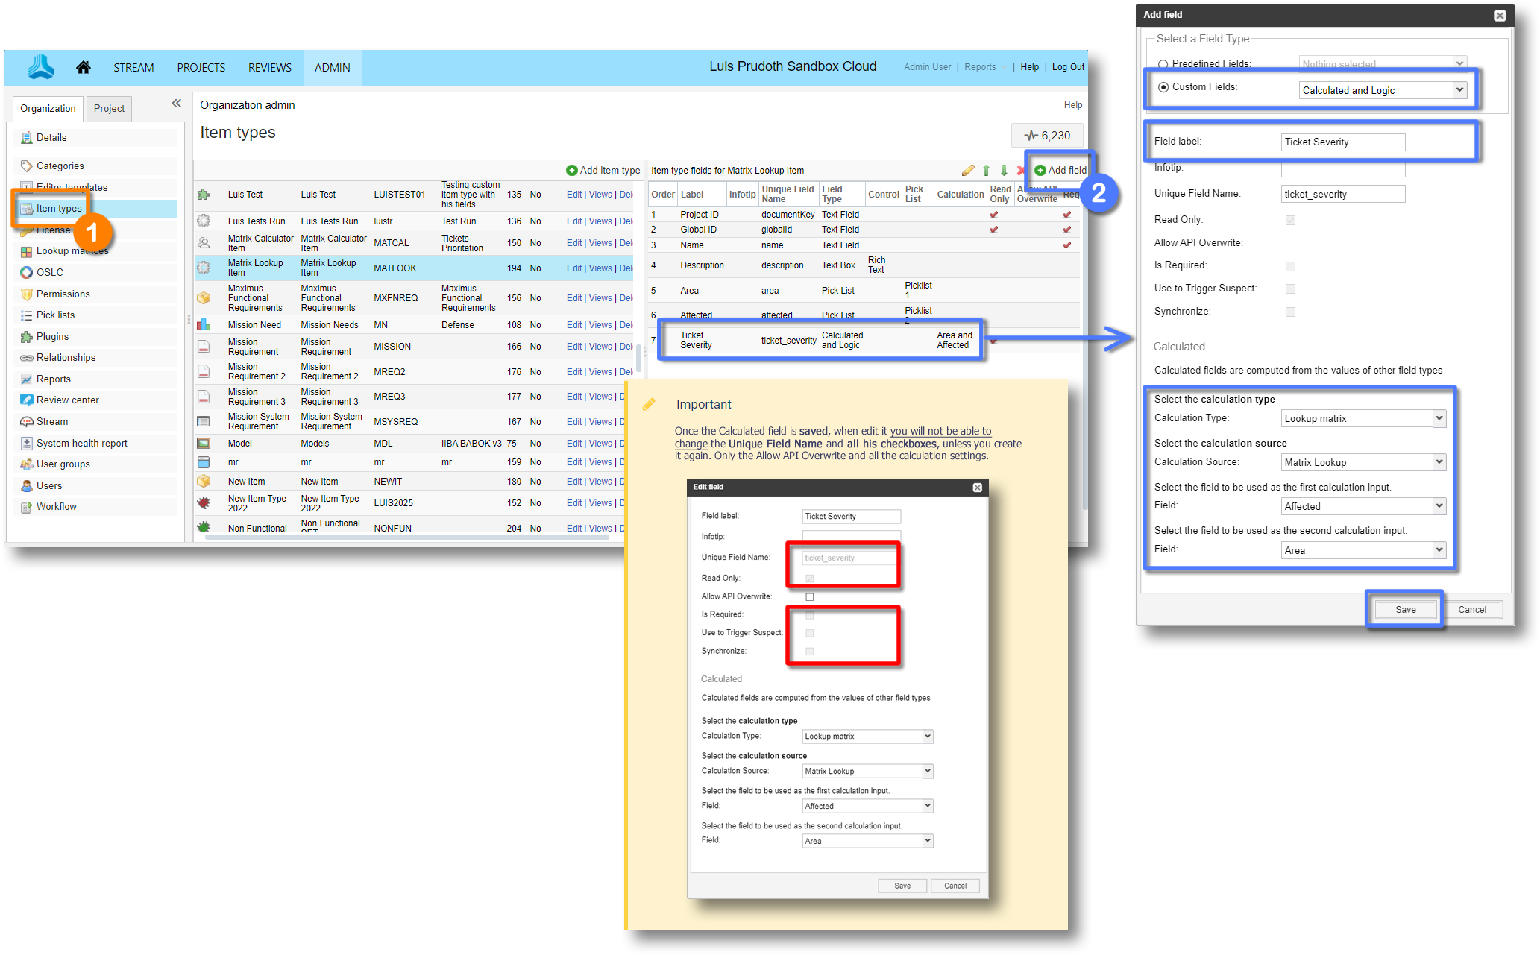Click Log Out link
This screenshot has width=1540, height=955.
coord(1068,67)
